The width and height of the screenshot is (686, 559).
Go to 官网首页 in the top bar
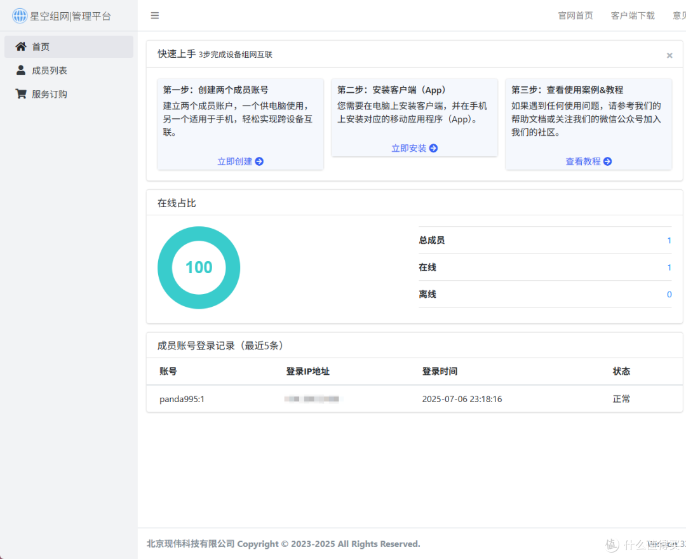coord(575,16)
